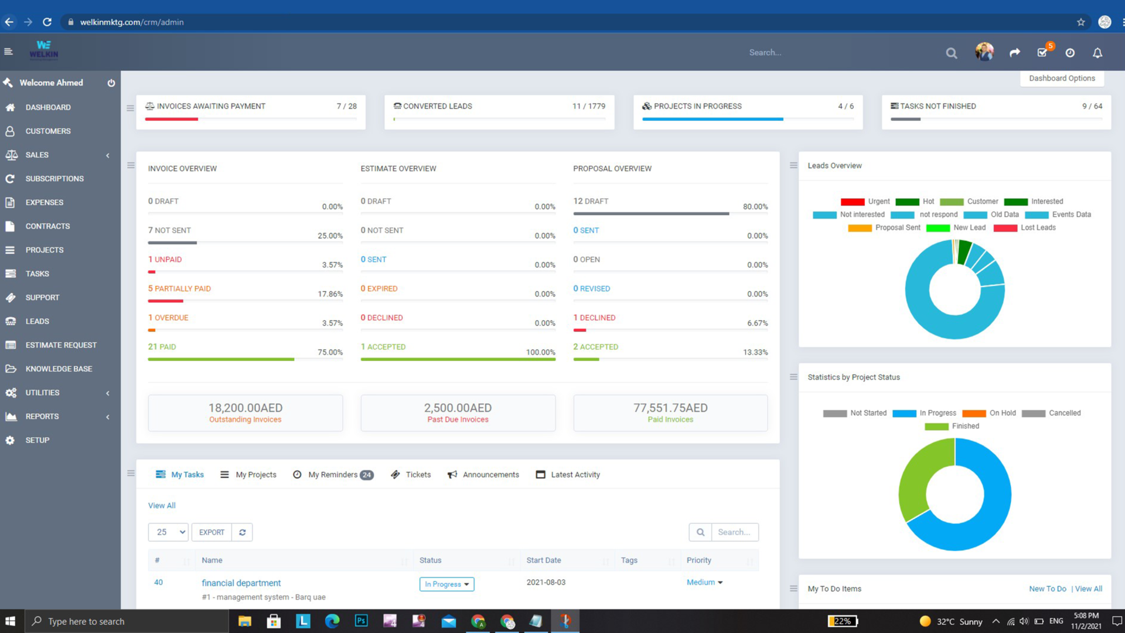Image resolution: width=1125 pixels, height=633 pixels.
Task: Toggle the Utilities menu expander arrow
Action: click(107, 392)
